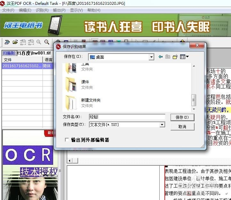Image resolution: width=231 pixels, height=200 pixels.
Task: Click the 保存识别结果 dialog title text
Action: coord(74,47)
